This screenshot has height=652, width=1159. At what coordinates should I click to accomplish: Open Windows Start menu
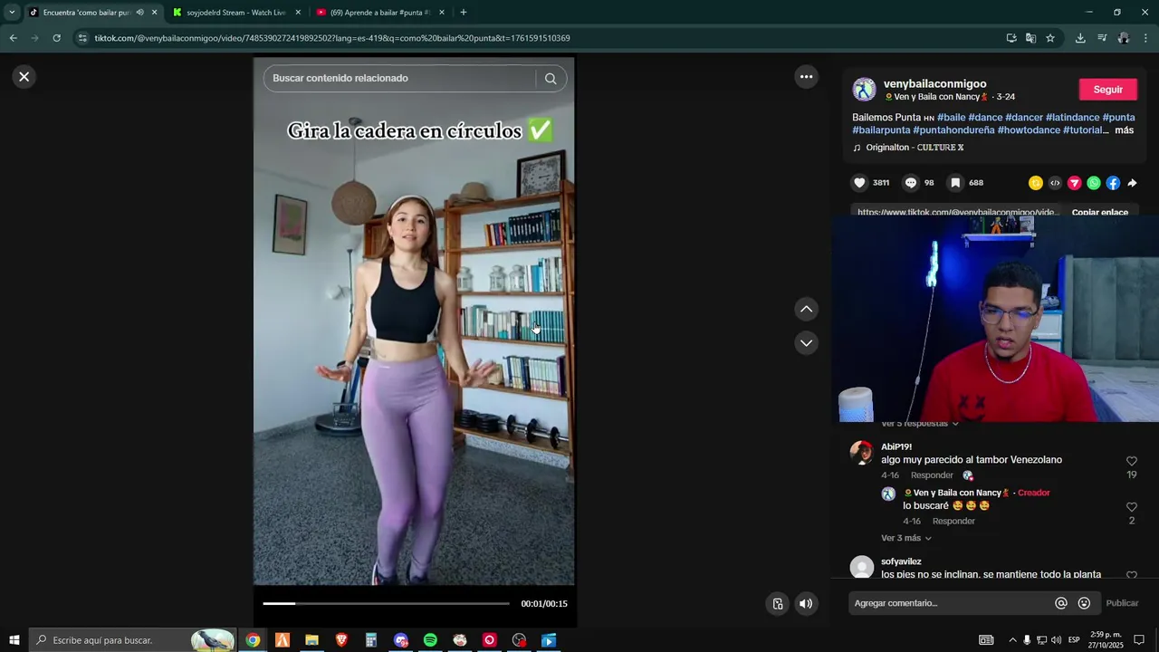14,640
